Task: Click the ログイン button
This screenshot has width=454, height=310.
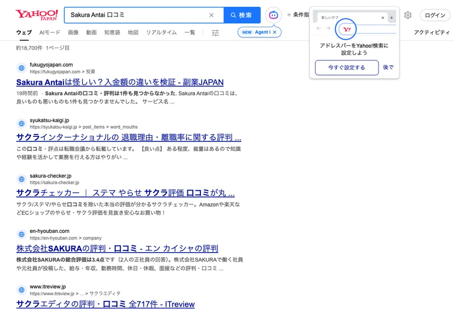Action: tap(435, 15)
